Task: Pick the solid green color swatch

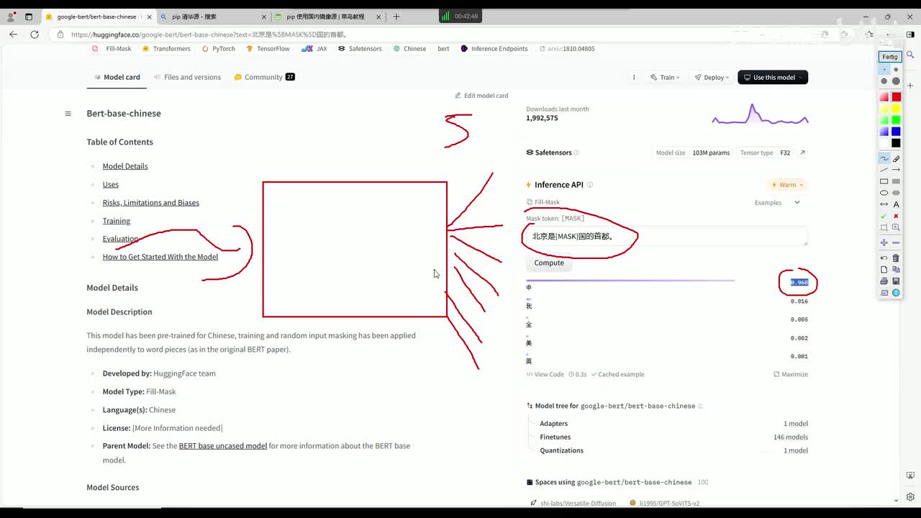Action: [x=896, y=120]
